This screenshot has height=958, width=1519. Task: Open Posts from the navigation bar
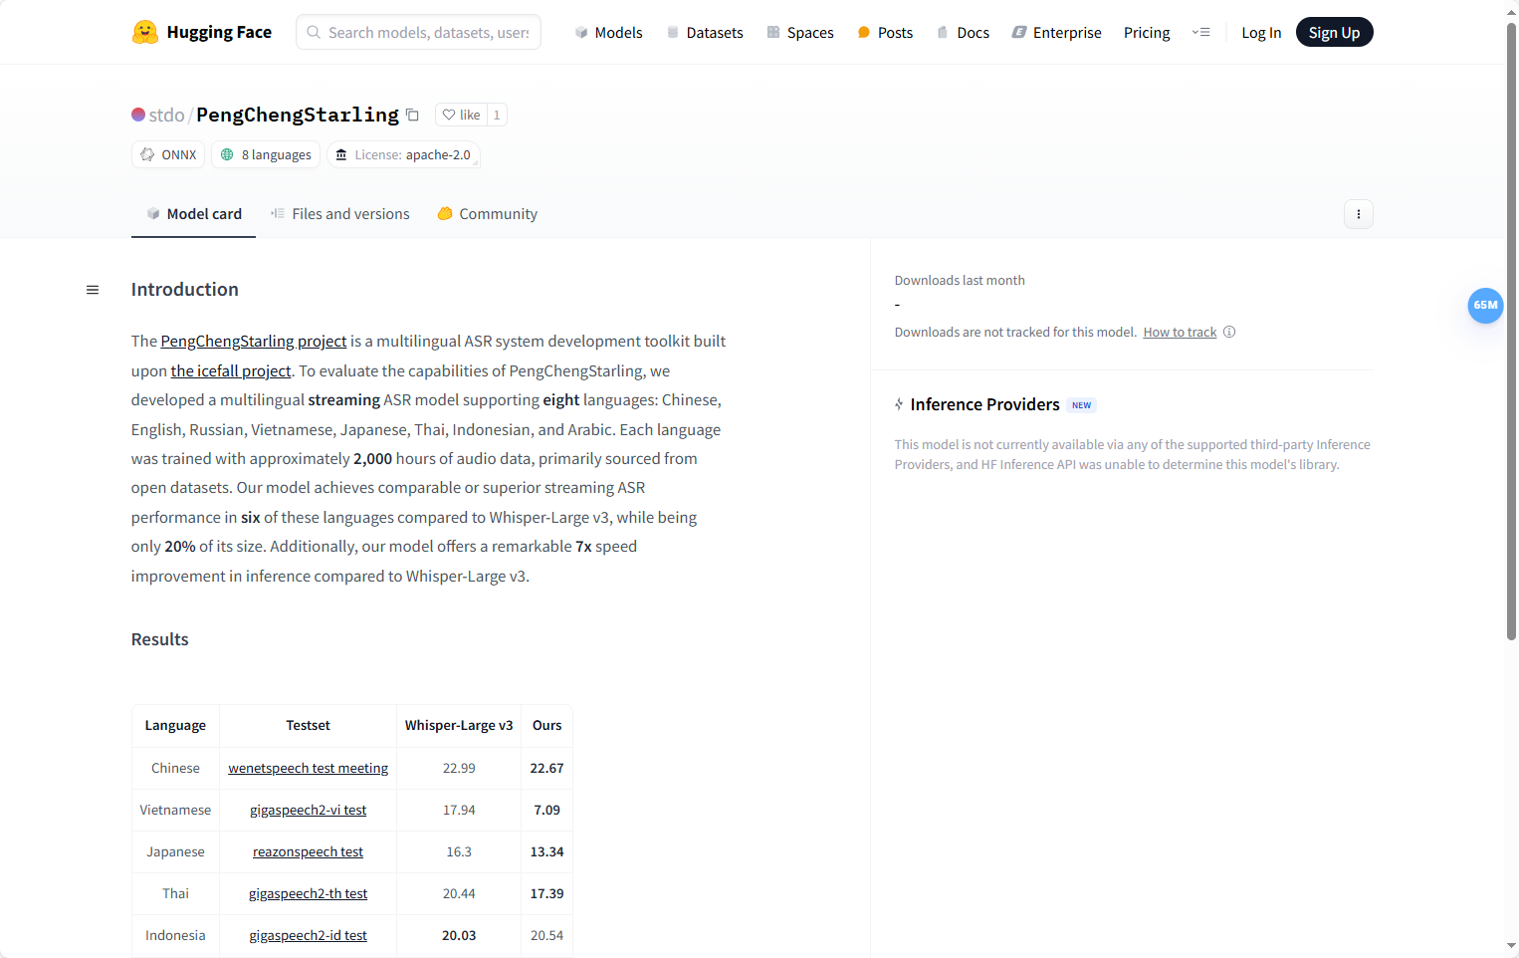[x=885, y=33]
